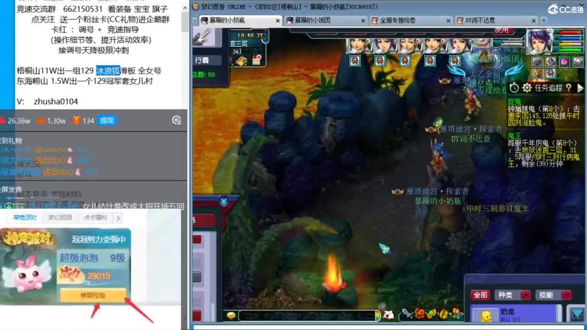The image size is (587, 330).
Task: Select buff icon under third team portrait
Action: pos(405,60)
